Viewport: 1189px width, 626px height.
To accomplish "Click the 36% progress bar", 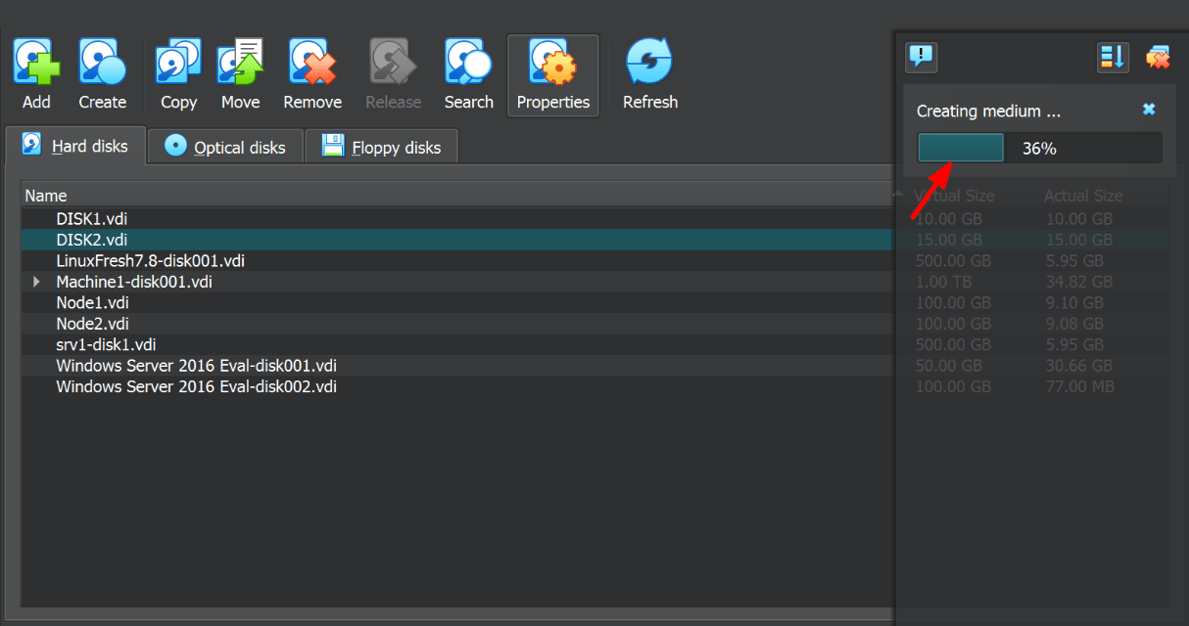I will pyautogui.click(x=1036, y=147).
